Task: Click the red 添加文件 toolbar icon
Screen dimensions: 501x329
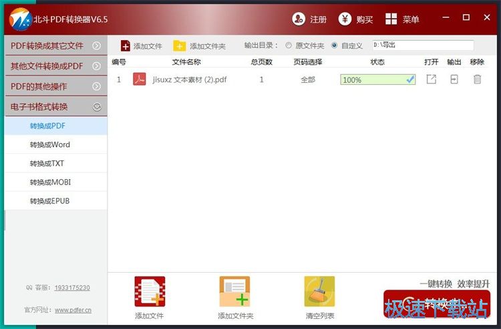Action: (126, 45)
